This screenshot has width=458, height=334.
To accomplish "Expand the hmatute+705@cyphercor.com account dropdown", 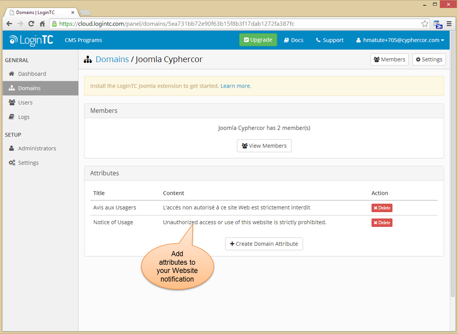I will 400,40.
